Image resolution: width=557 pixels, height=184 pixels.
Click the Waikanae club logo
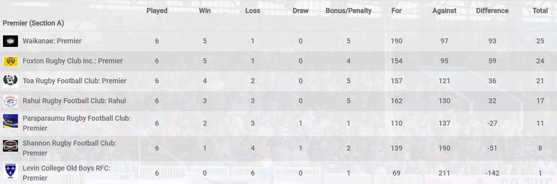click(x=10, y=41)
